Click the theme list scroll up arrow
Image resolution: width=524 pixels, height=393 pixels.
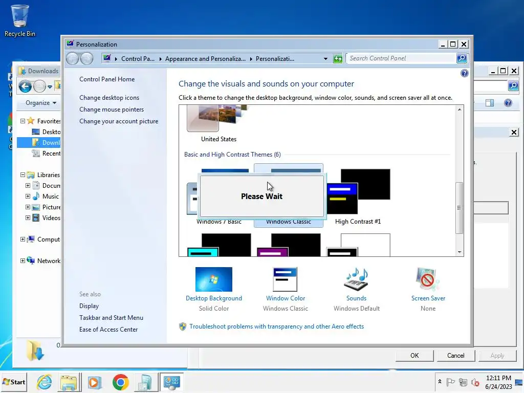pyautogui.click(x=460, y=110)
